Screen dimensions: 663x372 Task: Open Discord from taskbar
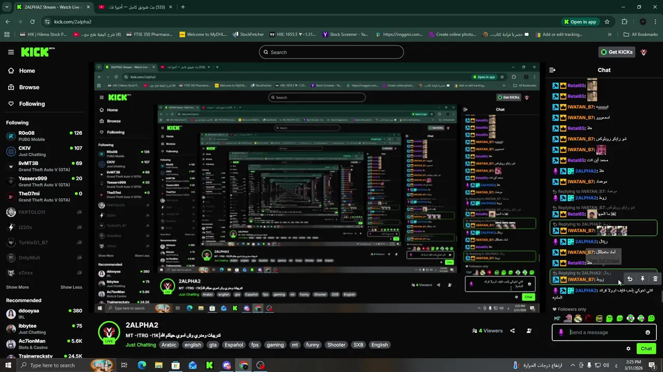click(226, 365)
